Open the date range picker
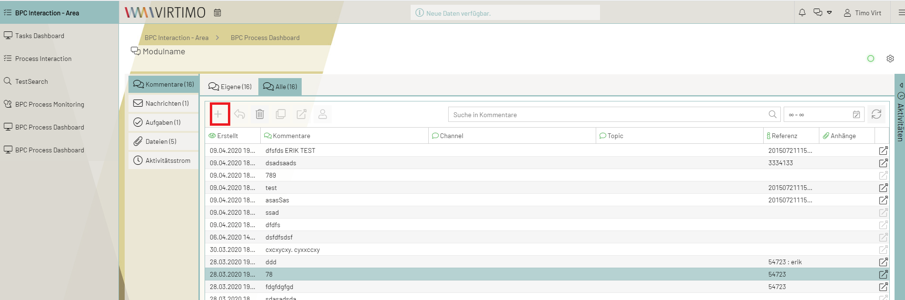 [x=856, y=115]
